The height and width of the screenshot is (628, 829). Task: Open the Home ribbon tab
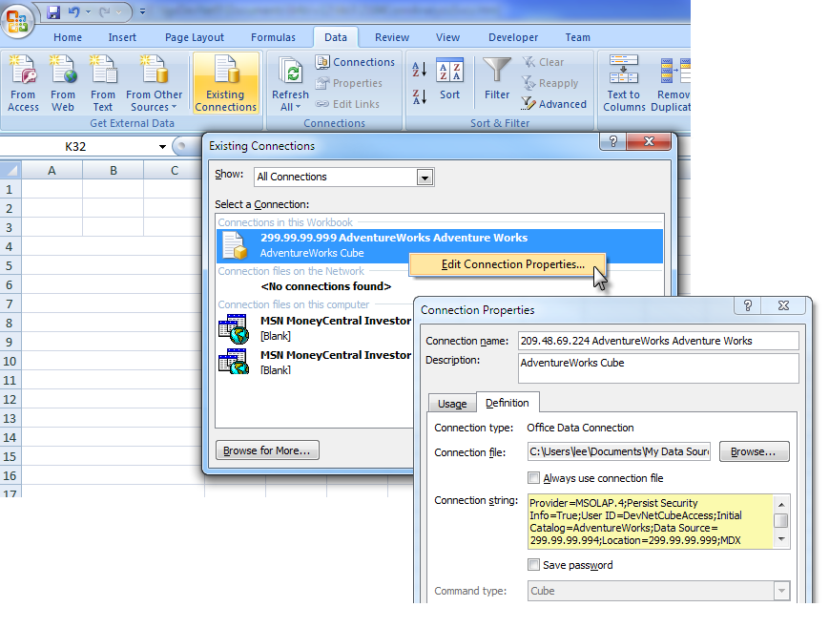[68, 37]
